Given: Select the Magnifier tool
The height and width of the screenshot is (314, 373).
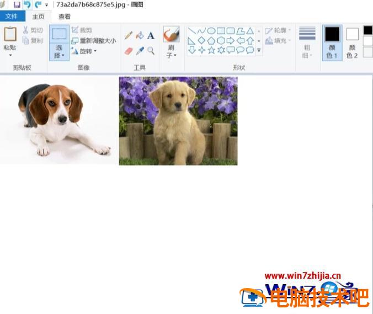Looking at the screenshot, I should click(x=151, y=51).
